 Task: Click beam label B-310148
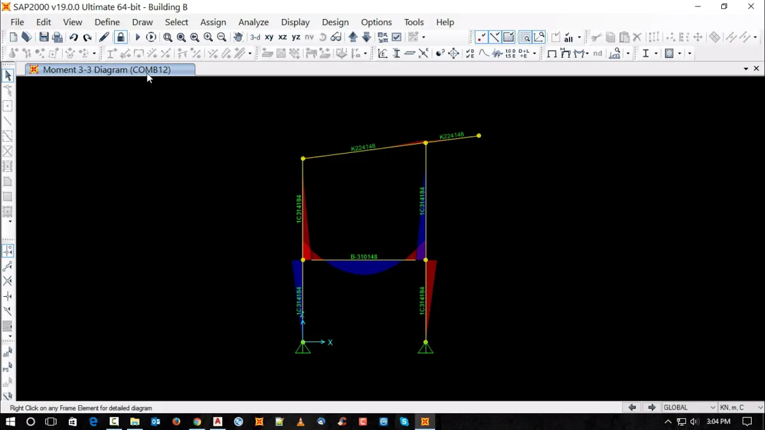pos(364,257)
